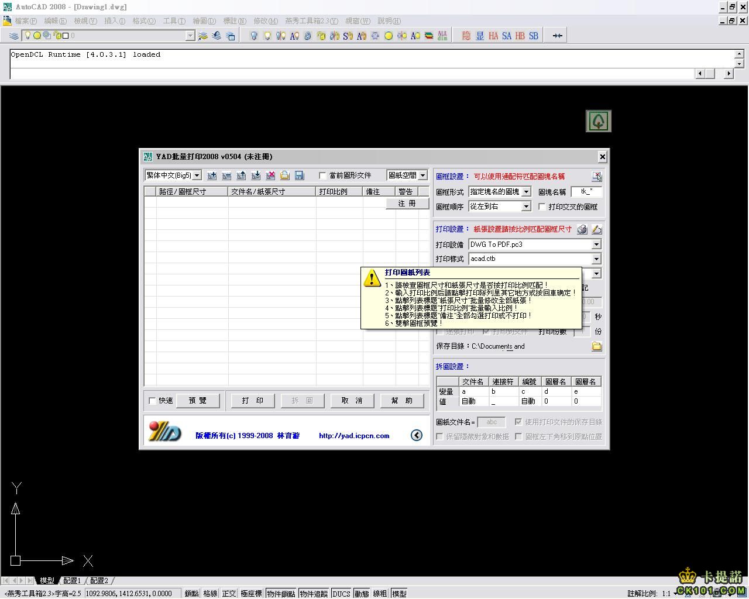
Task: Open the 繁体中文(Big5) language dropdown
Action: coord(197,175)
